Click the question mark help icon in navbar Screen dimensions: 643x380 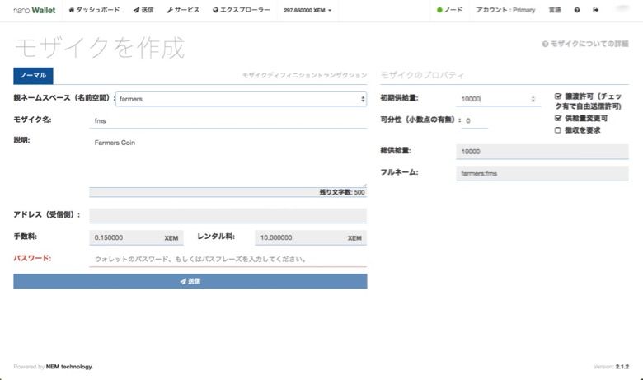[x=577, y=10]
